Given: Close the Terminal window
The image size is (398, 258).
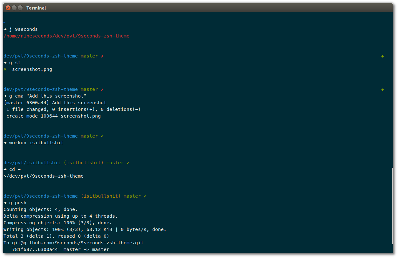Looking at the screenshot, I should click(x=8, y=8).
